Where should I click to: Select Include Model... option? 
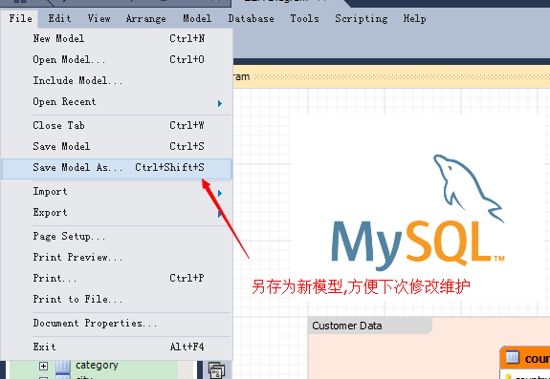point(117,80)
